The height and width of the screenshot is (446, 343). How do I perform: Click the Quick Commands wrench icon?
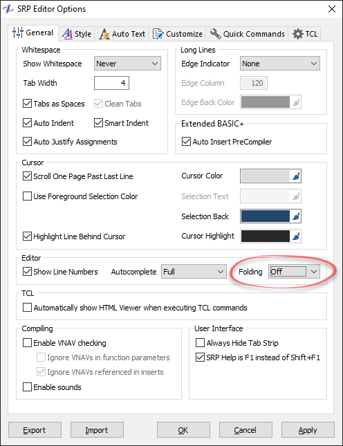215,34
